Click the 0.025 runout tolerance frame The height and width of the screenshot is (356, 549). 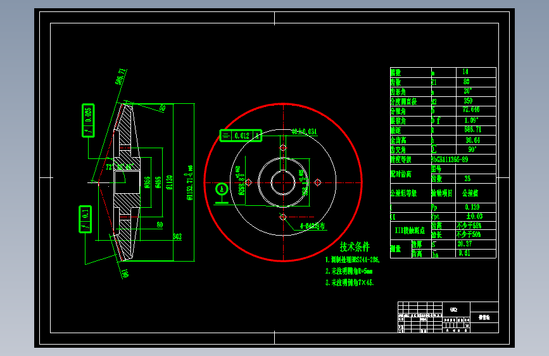[x=88, y=120]
